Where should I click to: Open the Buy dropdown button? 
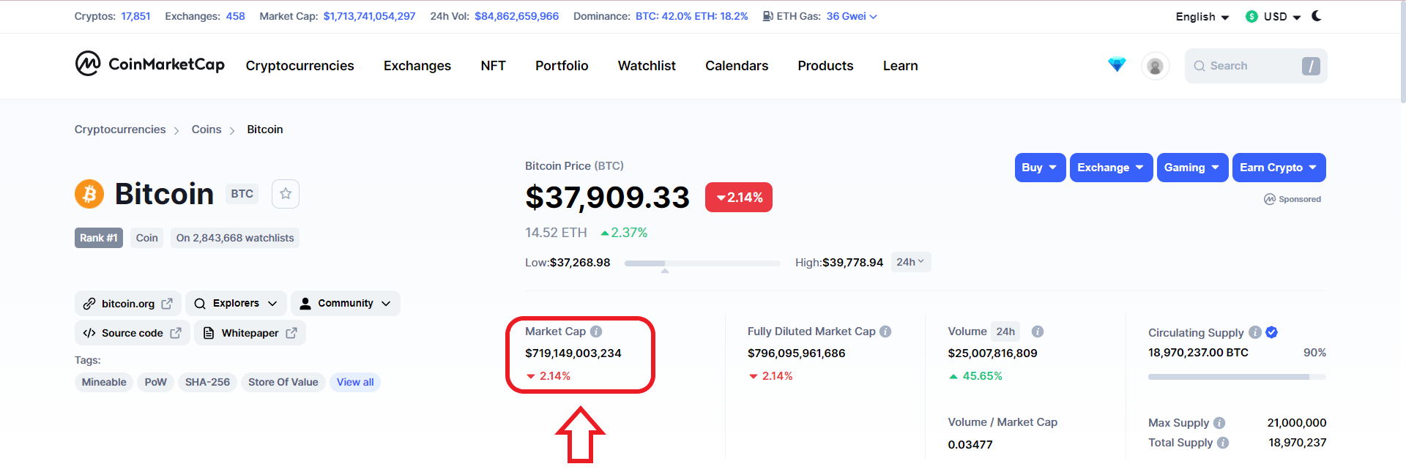coord(1040,168)
